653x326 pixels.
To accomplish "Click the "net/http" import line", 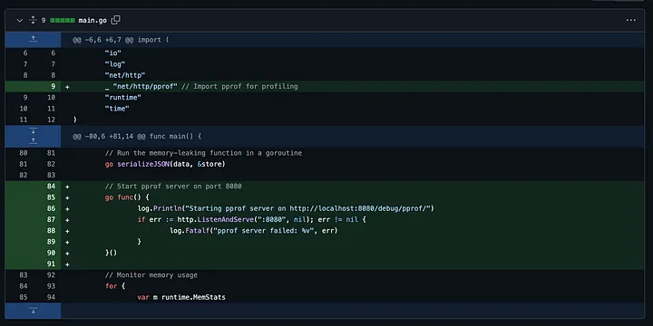I will pos(125,75).
